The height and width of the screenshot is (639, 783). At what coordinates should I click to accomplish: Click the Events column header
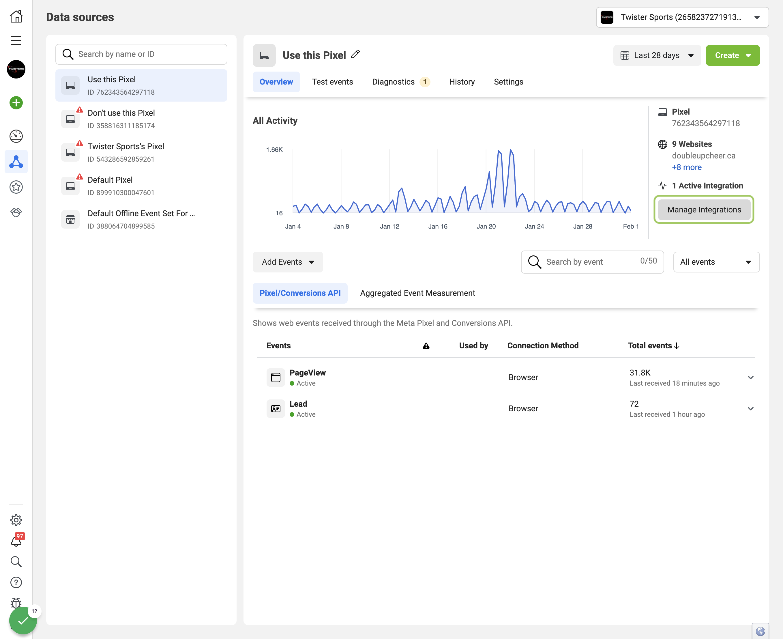point(278,346)
